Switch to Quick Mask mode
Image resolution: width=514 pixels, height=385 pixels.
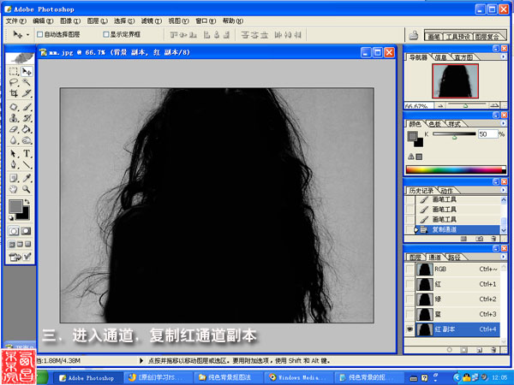click(x=27, y=231)
